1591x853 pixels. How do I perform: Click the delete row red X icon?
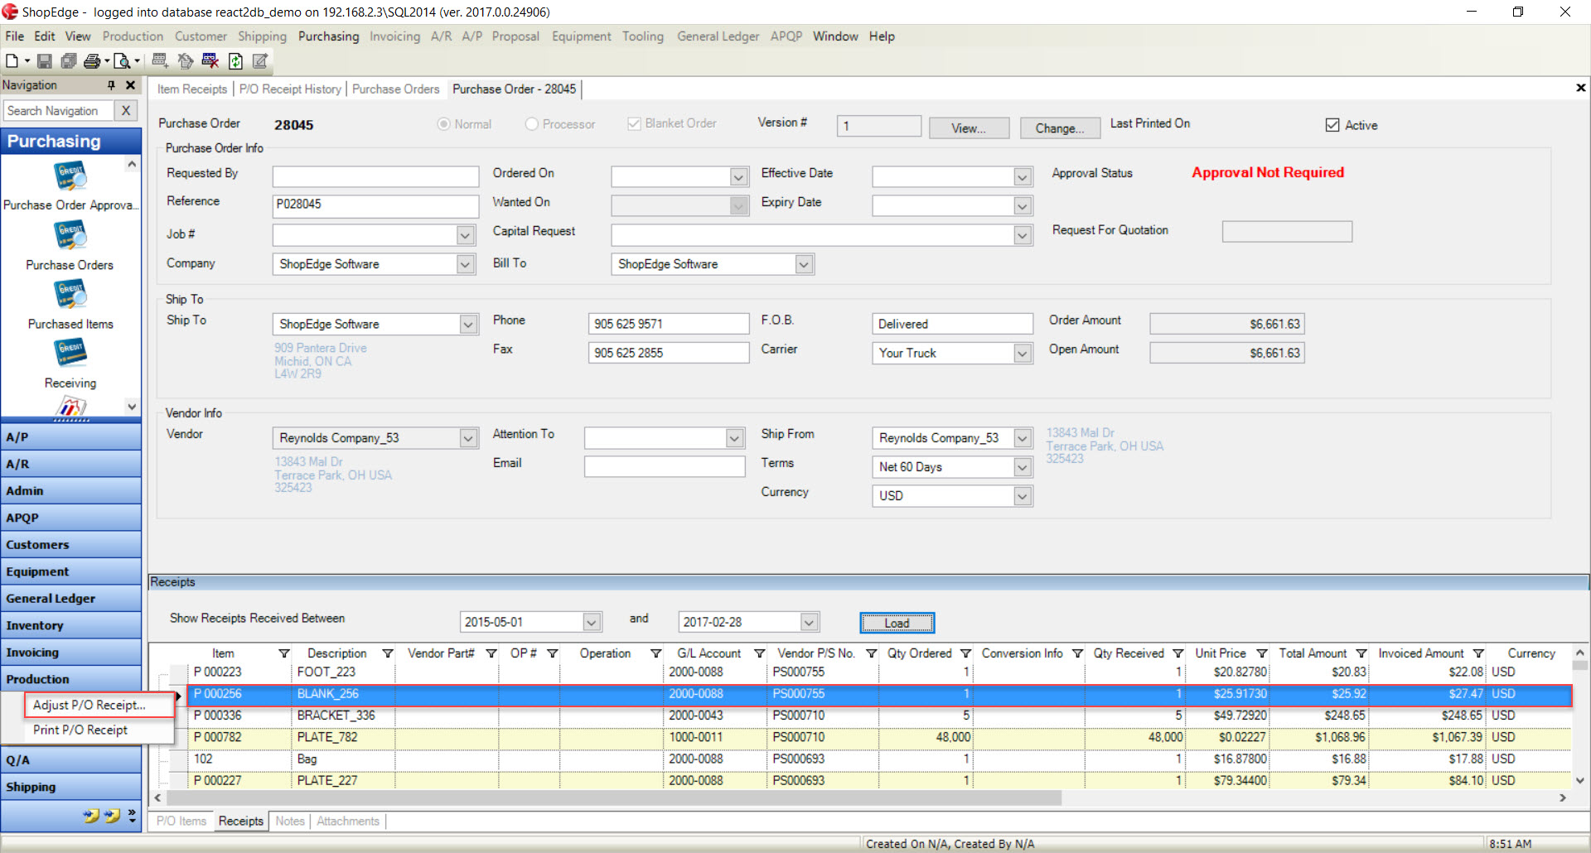point(210,61)
